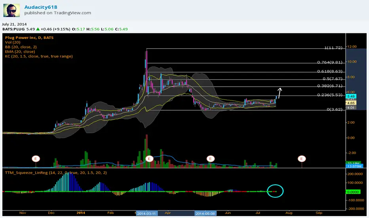Image resolution: width=369 pixels, height=218 pixels.
Task: Select the EMA (20, close) indicator label
Action: [20, 52]
